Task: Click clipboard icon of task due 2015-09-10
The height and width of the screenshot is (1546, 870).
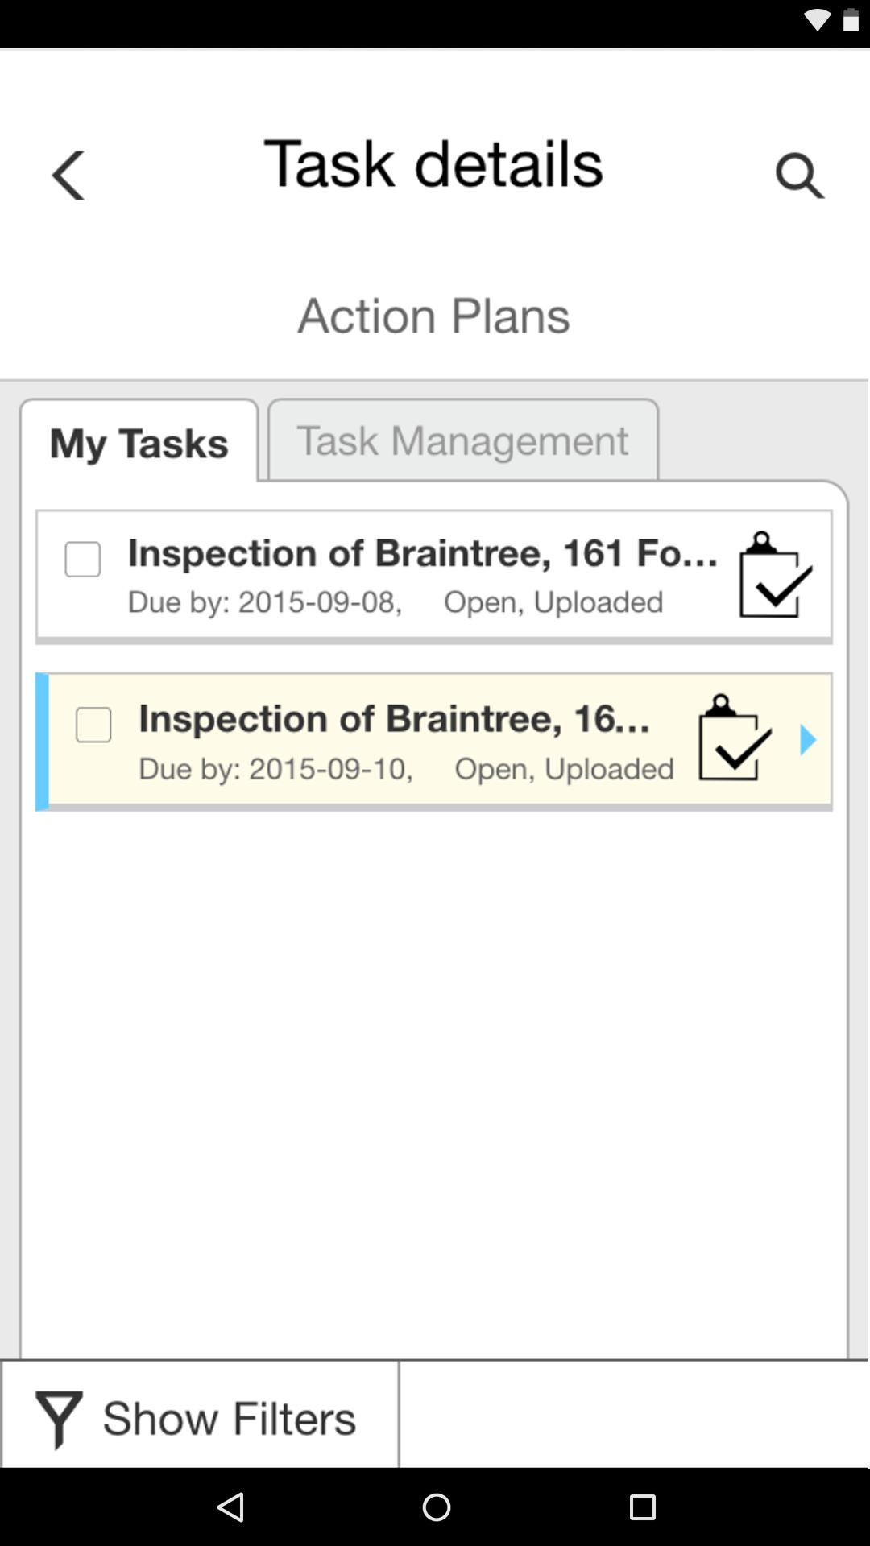Action: [x=734, y=738]
